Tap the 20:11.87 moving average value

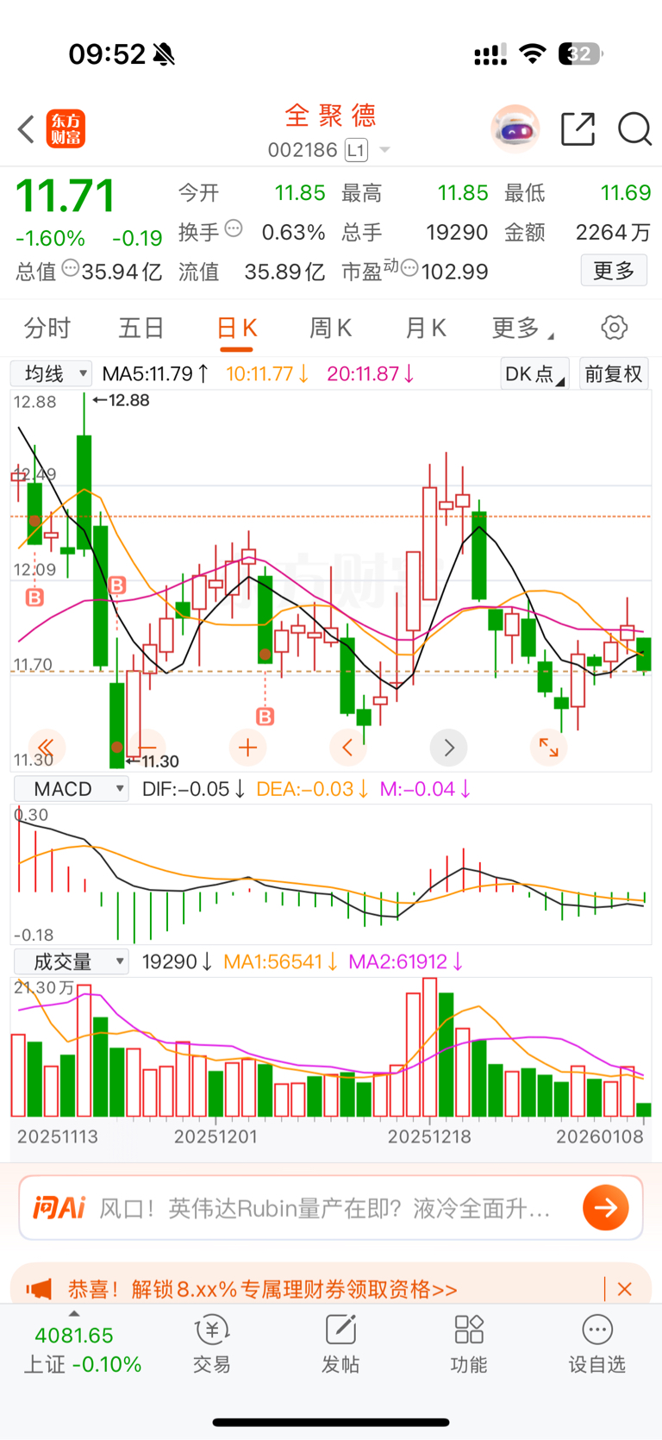(x=371, y=373)
